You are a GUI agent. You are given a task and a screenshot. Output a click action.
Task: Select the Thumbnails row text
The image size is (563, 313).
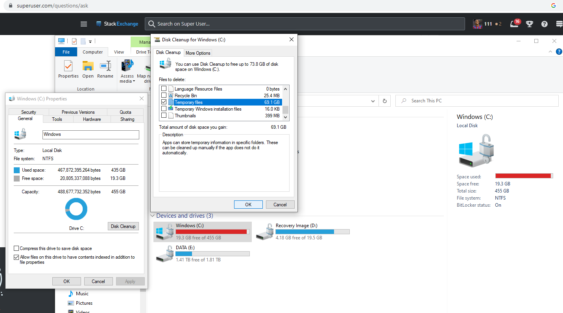click(185, 116)
